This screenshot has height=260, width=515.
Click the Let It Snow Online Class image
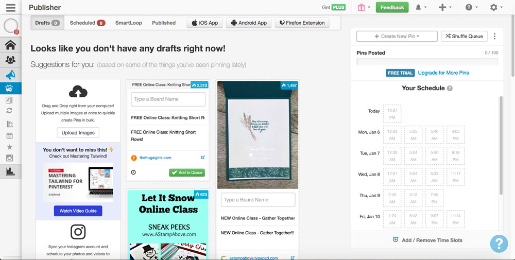tap(168, 225)
